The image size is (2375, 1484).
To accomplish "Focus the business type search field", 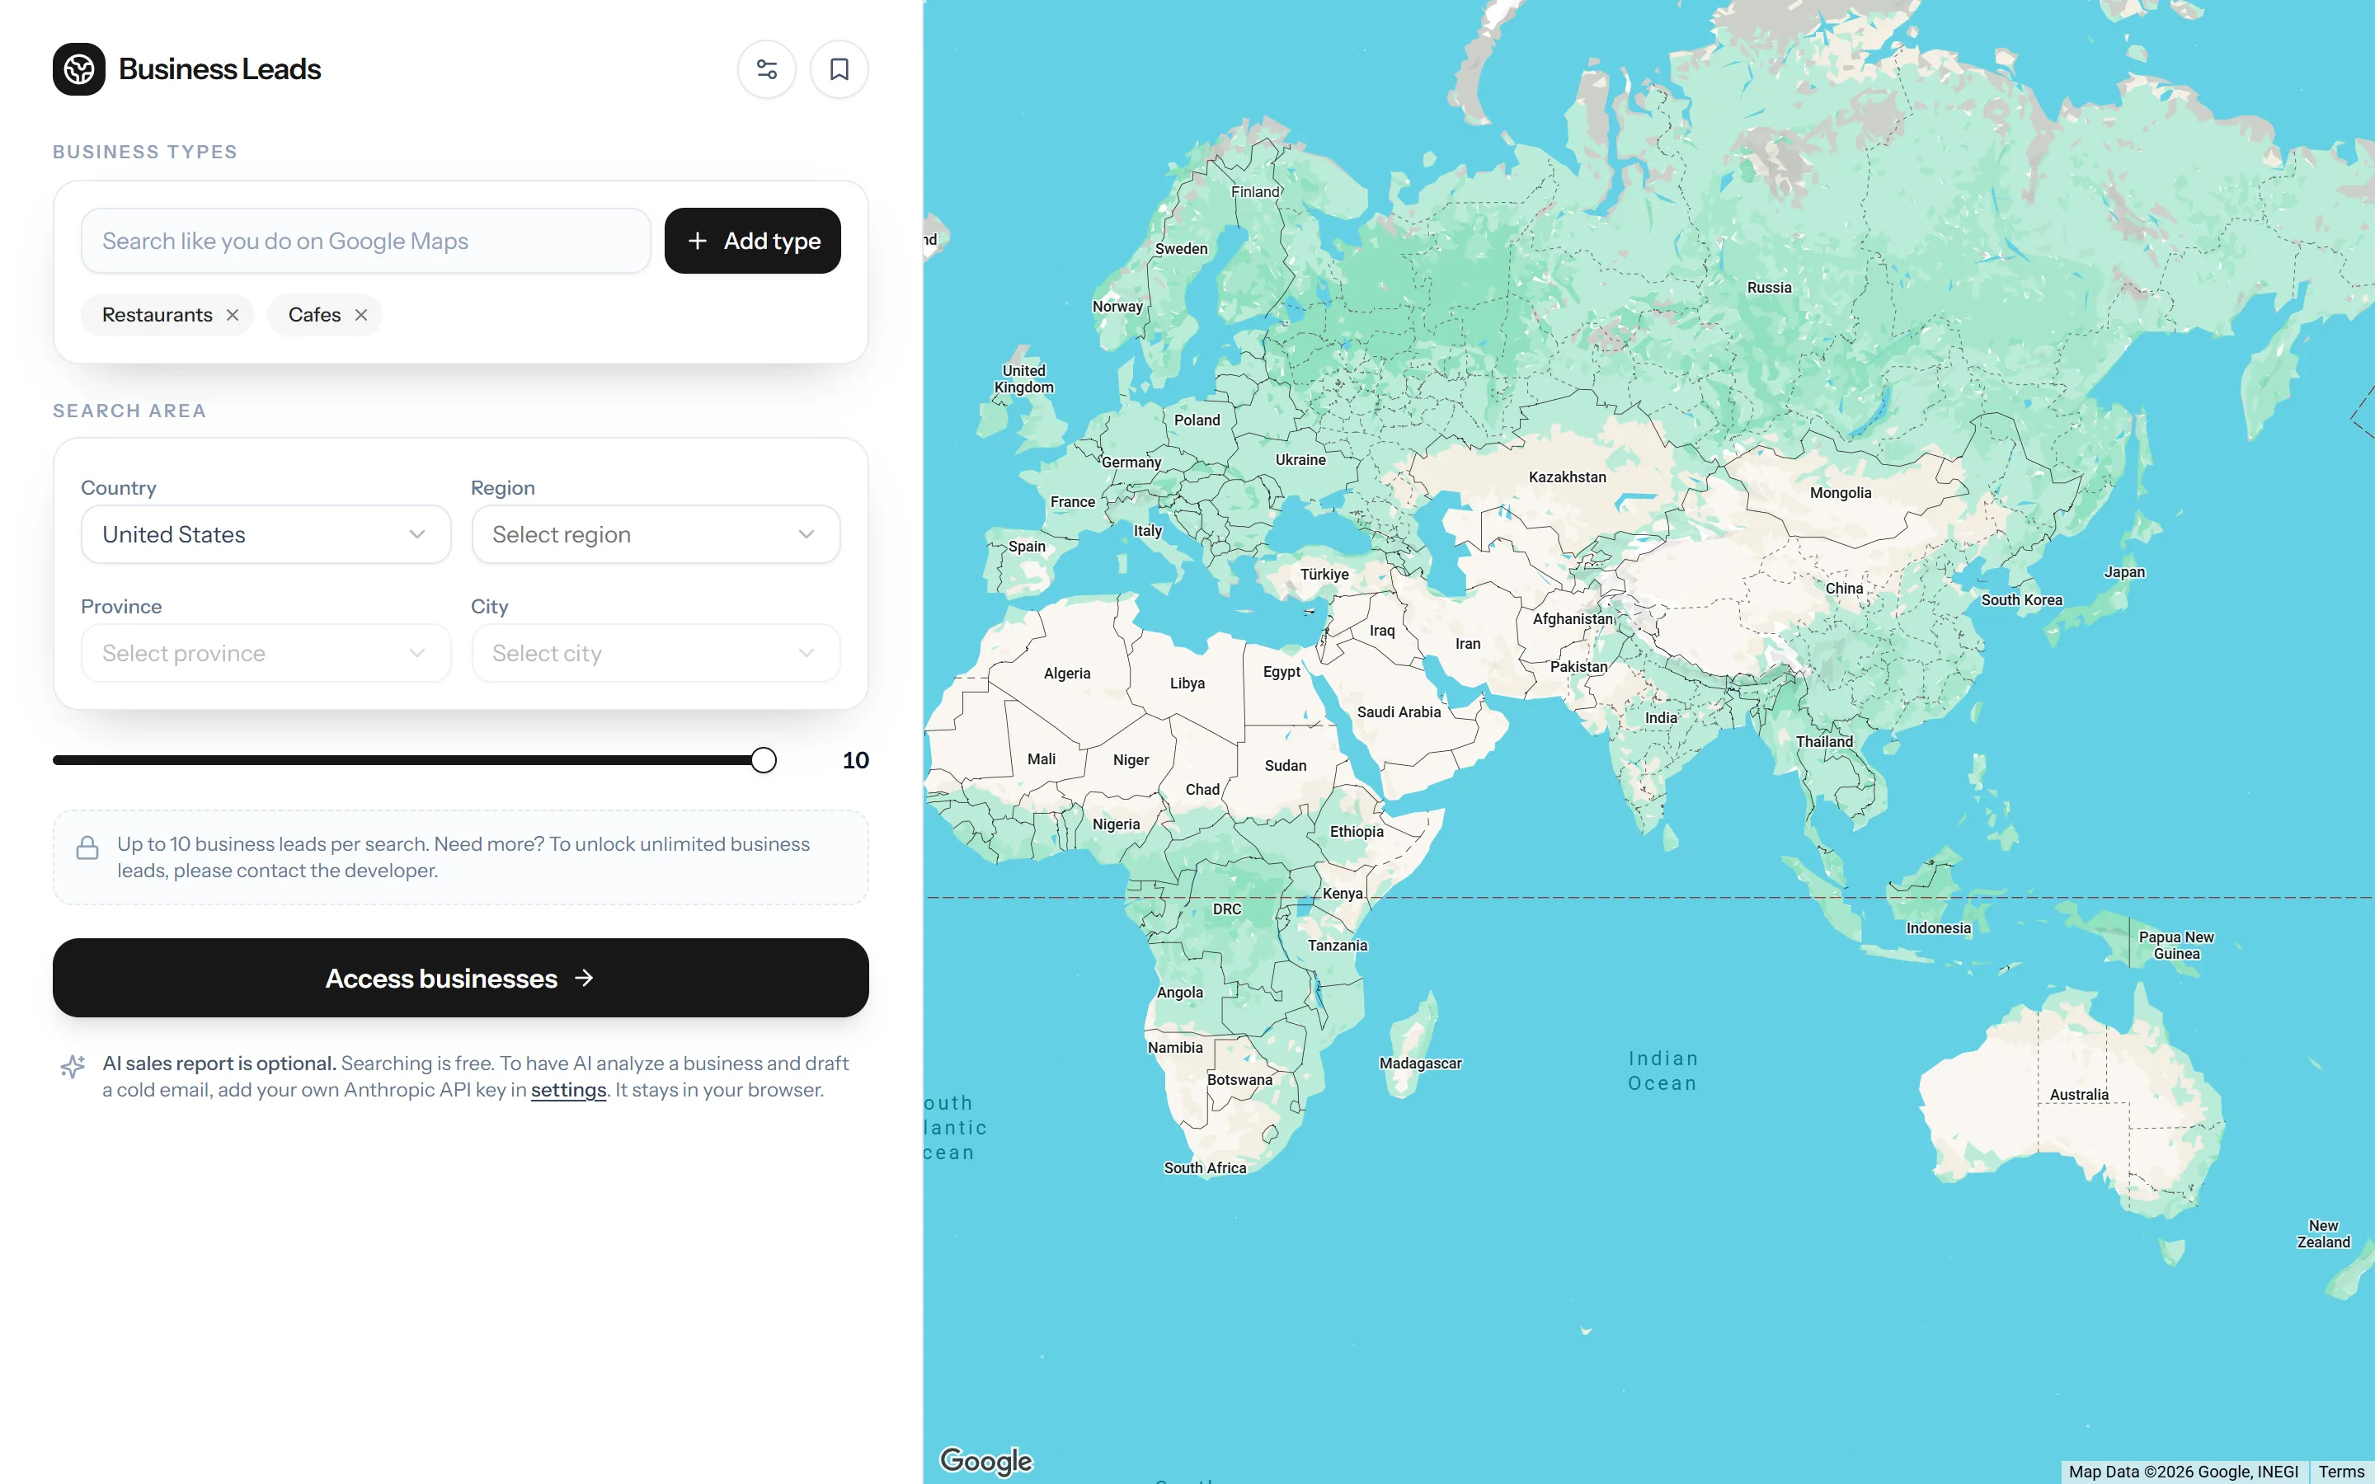I will click(x=366, y=241).
